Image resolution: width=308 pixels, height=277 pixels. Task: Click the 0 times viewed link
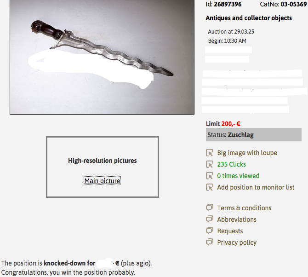[x=238, y=176]
